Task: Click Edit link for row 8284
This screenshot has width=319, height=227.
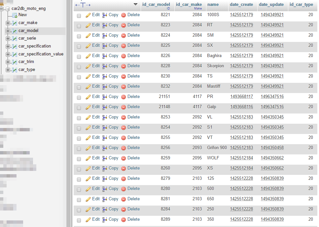Action: point(96,209)
